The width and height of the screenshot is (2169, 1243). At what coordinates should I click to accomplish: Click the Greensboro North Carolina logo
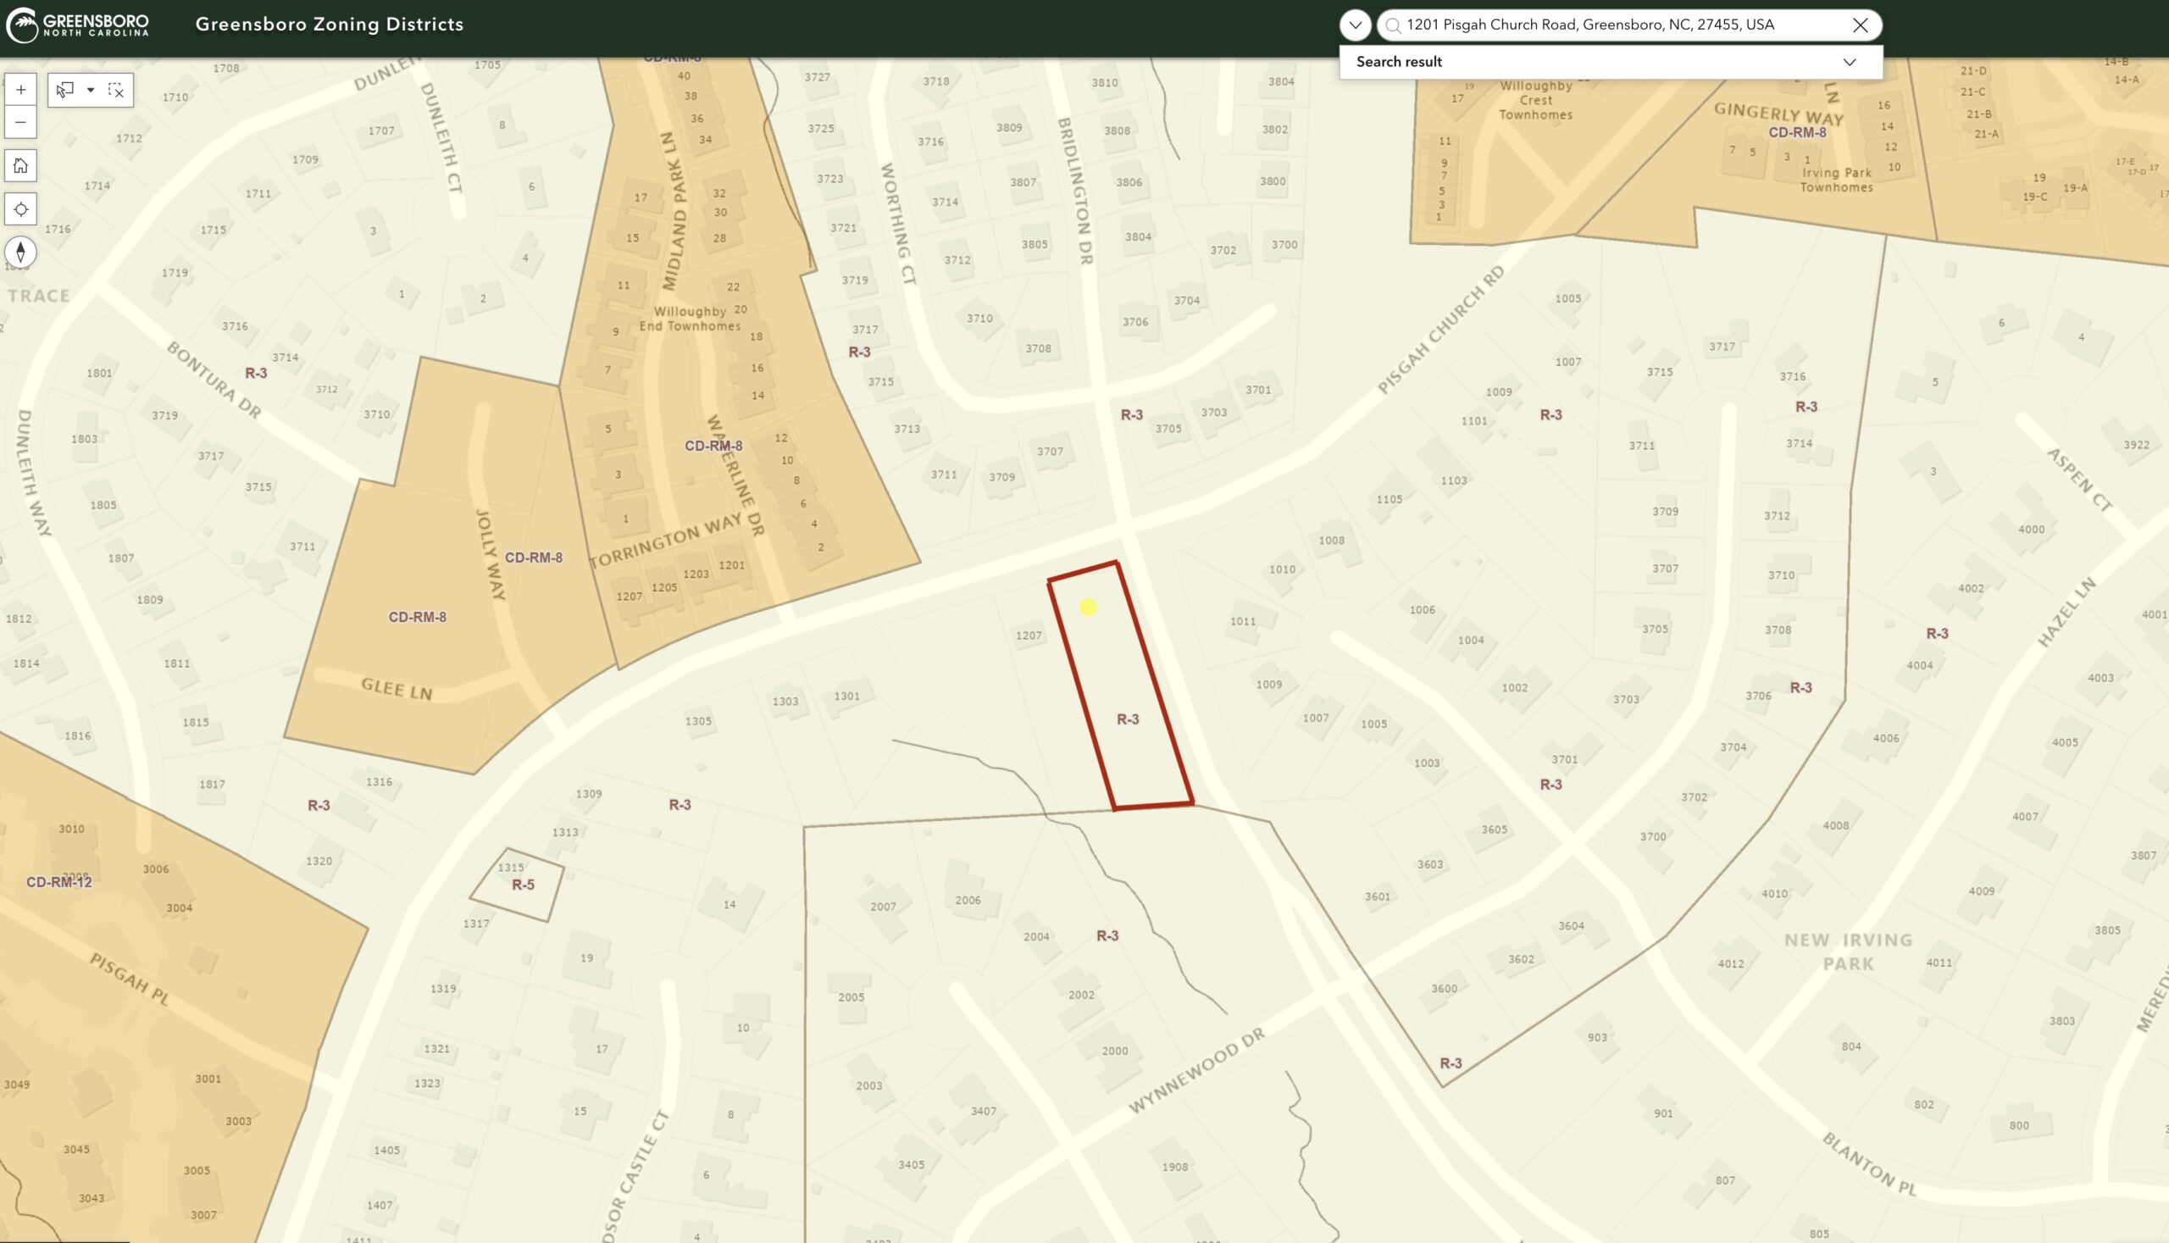tap(77, 24)
